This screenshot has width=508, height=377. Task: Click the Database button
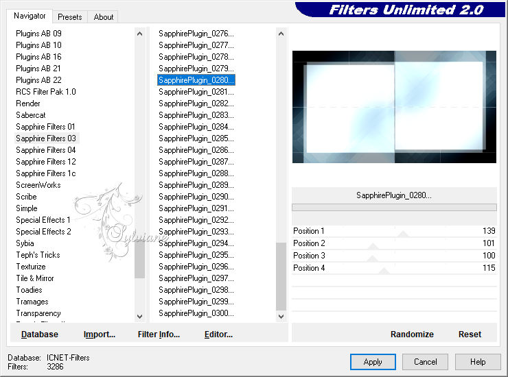pos(40,335)
